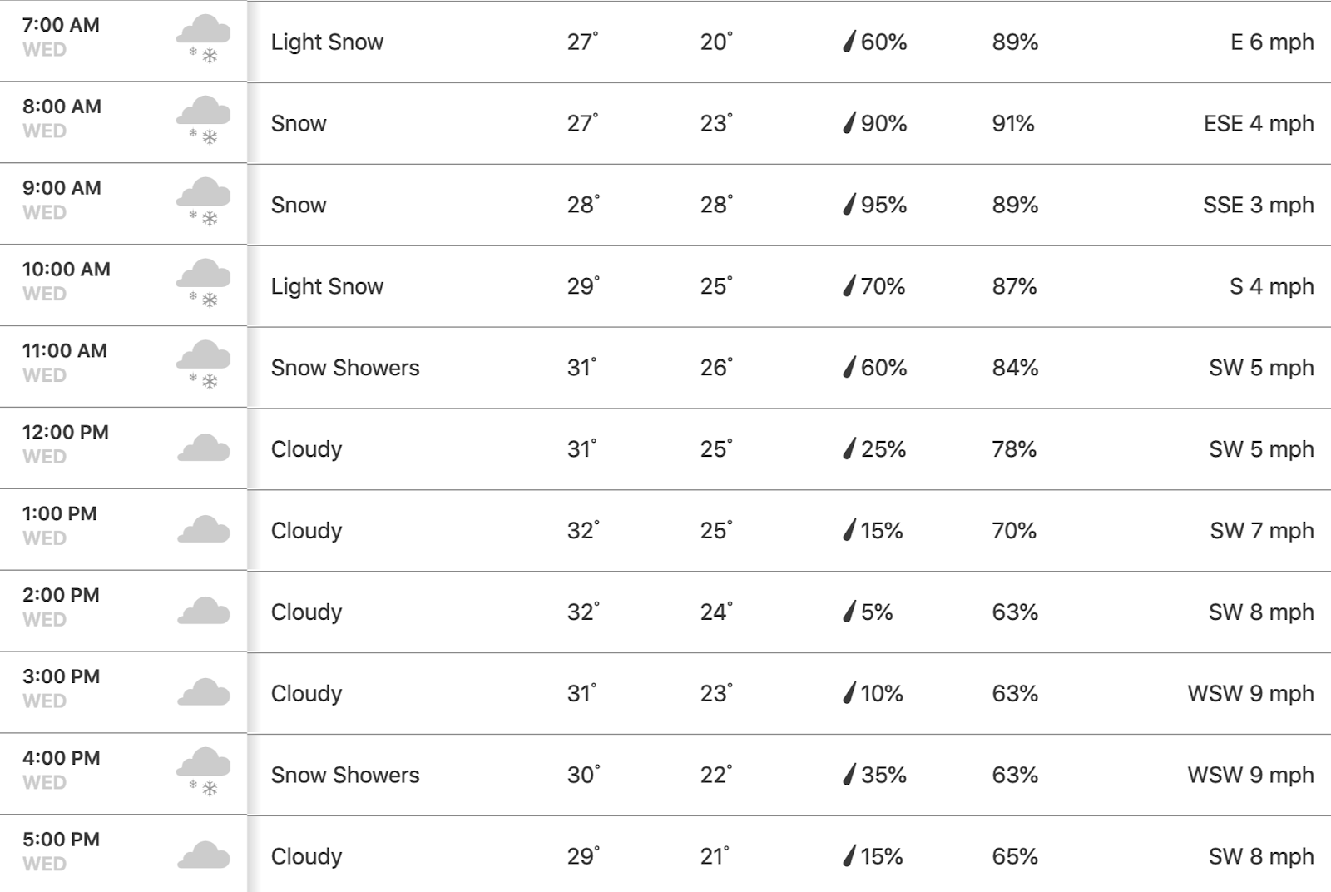1331x892 pixels.
Task: Select the 1:00 PM WED time cell
Action: (x=123, y=530)
